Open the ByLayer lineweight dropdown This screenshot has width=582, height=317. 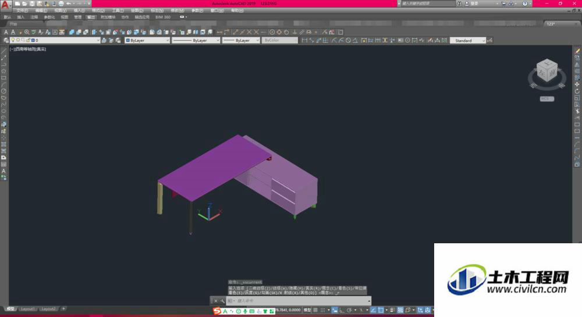coord(241,41)
